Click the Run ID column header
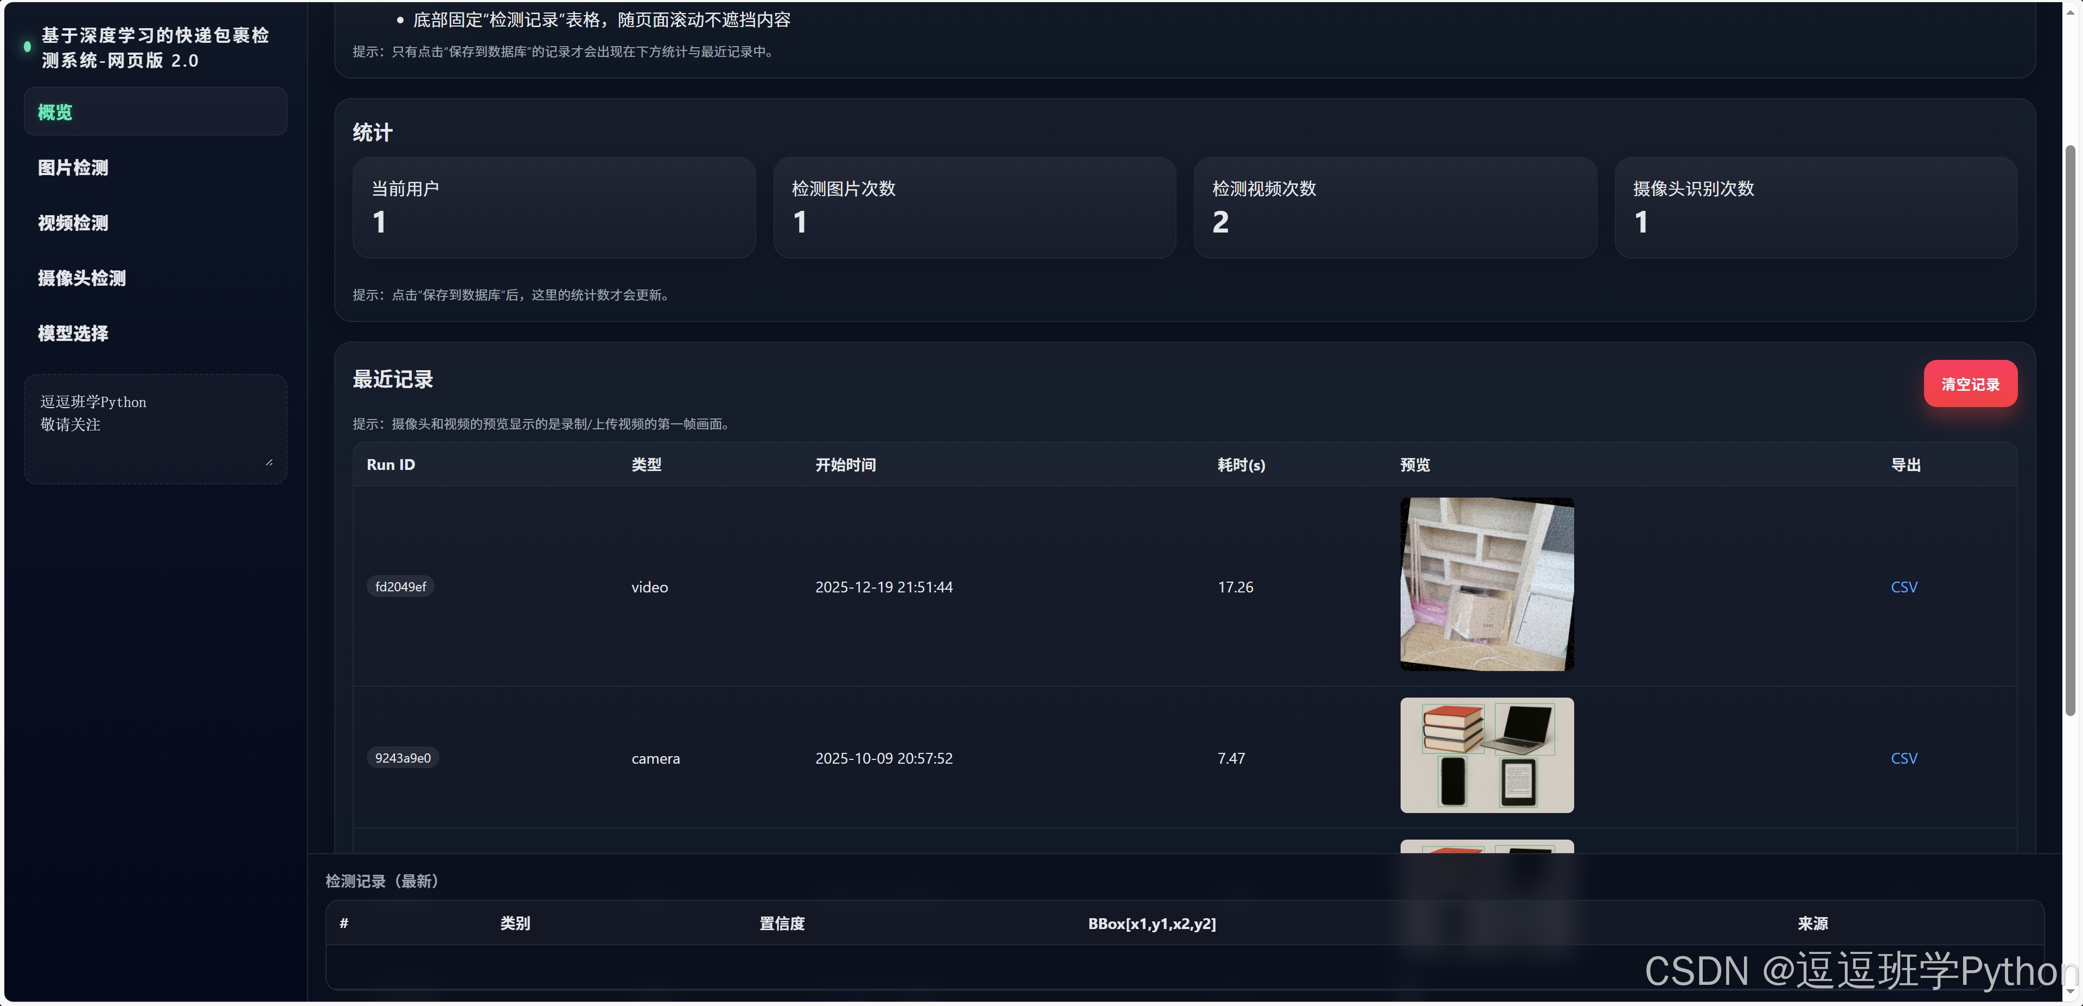Screen dimensions: 2083x1006 [391, 465]
